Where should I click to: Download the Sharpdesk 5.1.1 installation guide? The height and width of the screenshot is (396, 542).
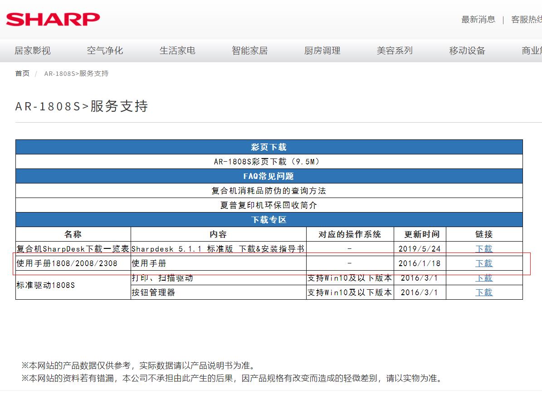[x=483, y=249]
